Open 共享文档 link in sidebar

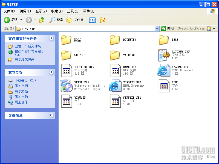[21, 91]
